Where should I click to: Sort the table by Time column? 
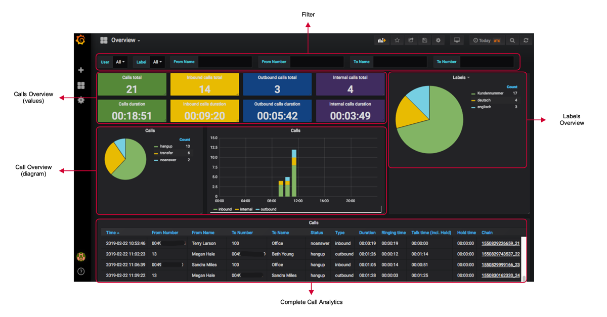(x=113, y=233)
